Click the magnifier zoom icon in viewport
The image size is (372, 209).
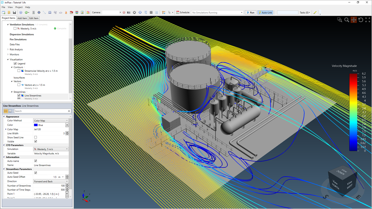(346, 20)
